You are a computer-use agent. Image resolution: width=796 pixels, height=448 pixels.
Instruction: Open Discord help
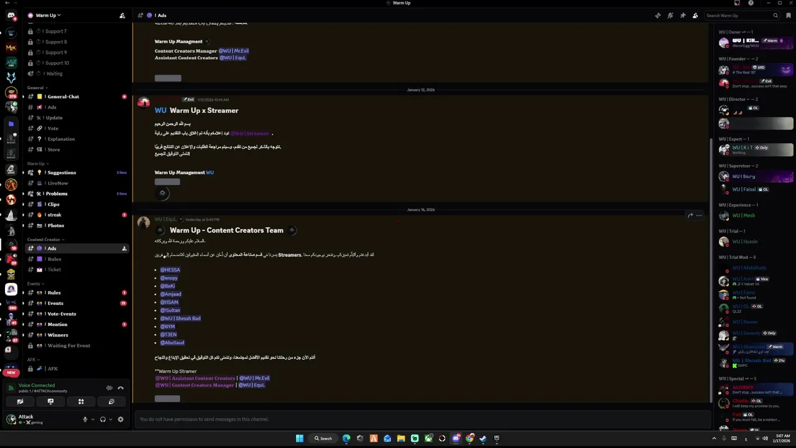click(751, 3)
